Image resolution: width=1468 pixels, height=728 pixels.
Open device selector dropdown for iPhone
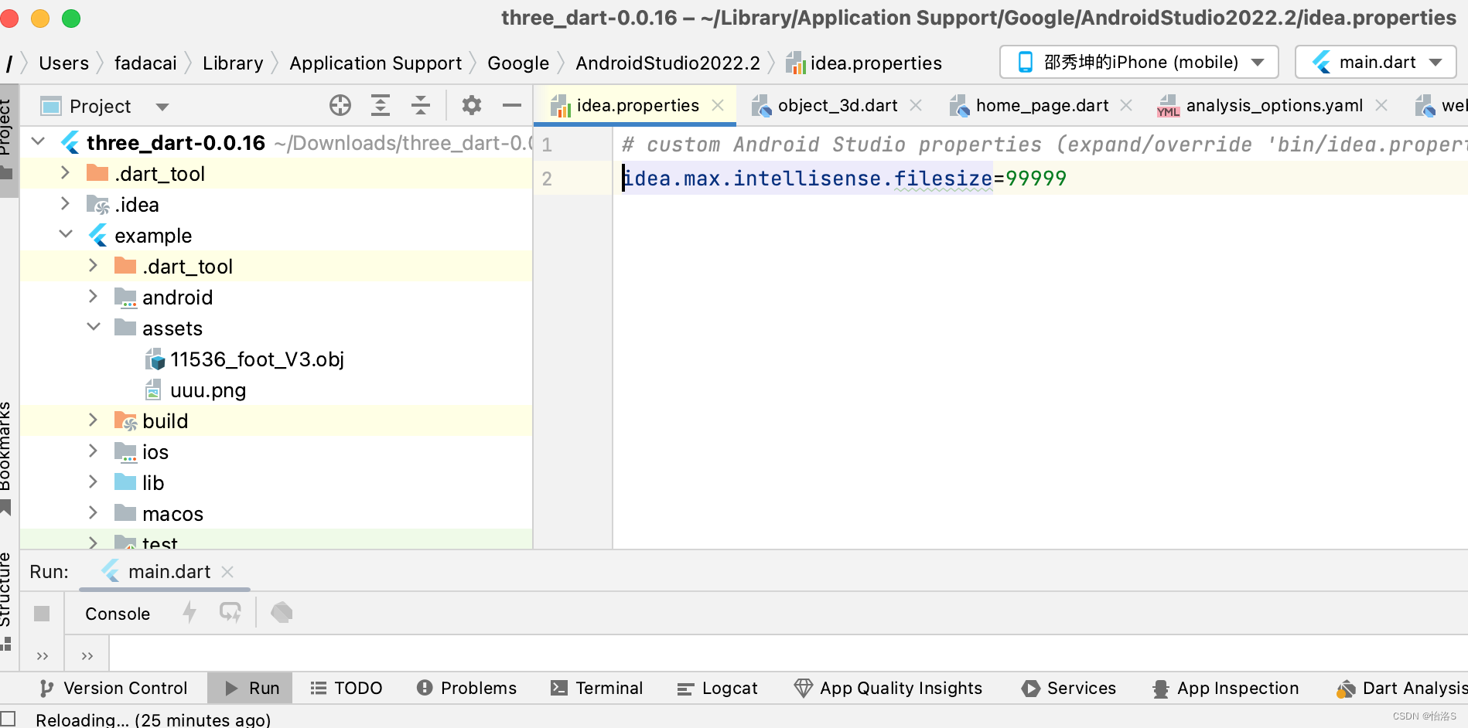1139,62
